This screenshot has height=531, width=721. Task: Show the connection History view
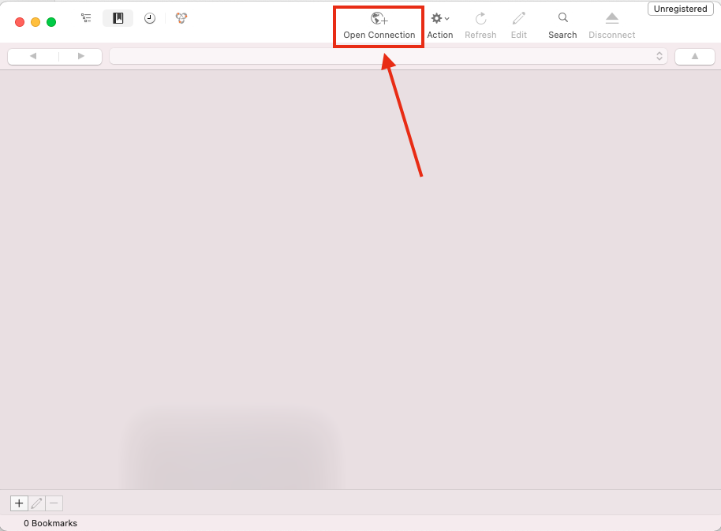150,18
